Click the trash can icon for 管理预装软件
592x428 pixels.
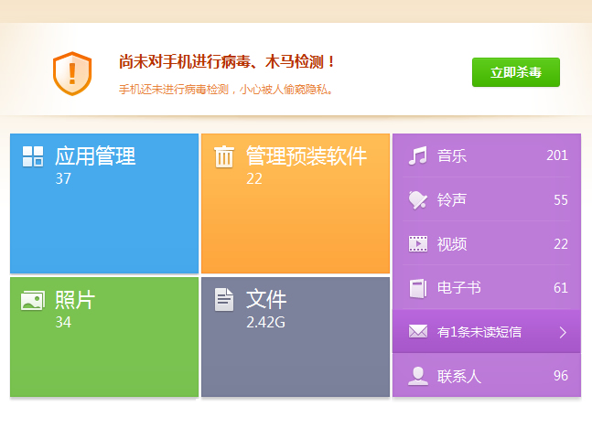[x=224, y=156]
